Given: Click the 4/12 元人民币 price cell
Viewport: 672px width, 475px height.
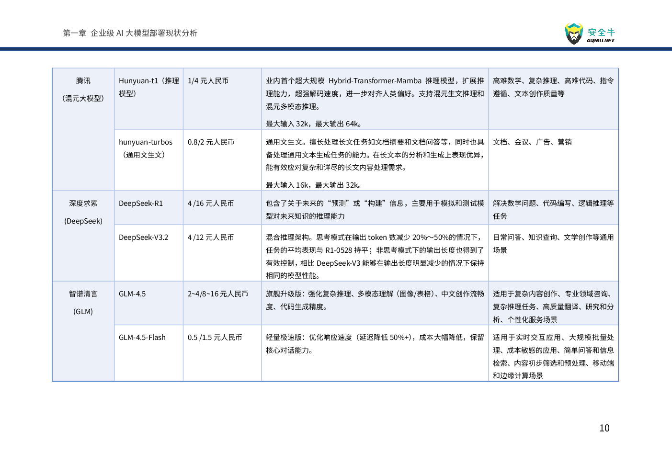Looking at the screenshot, I should click(211, 237).
